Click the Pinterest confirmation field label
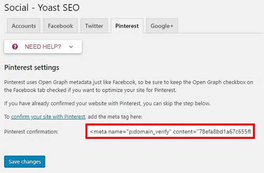Image resolution: width=264 pixels, height=173 pixels. point(31,132)
